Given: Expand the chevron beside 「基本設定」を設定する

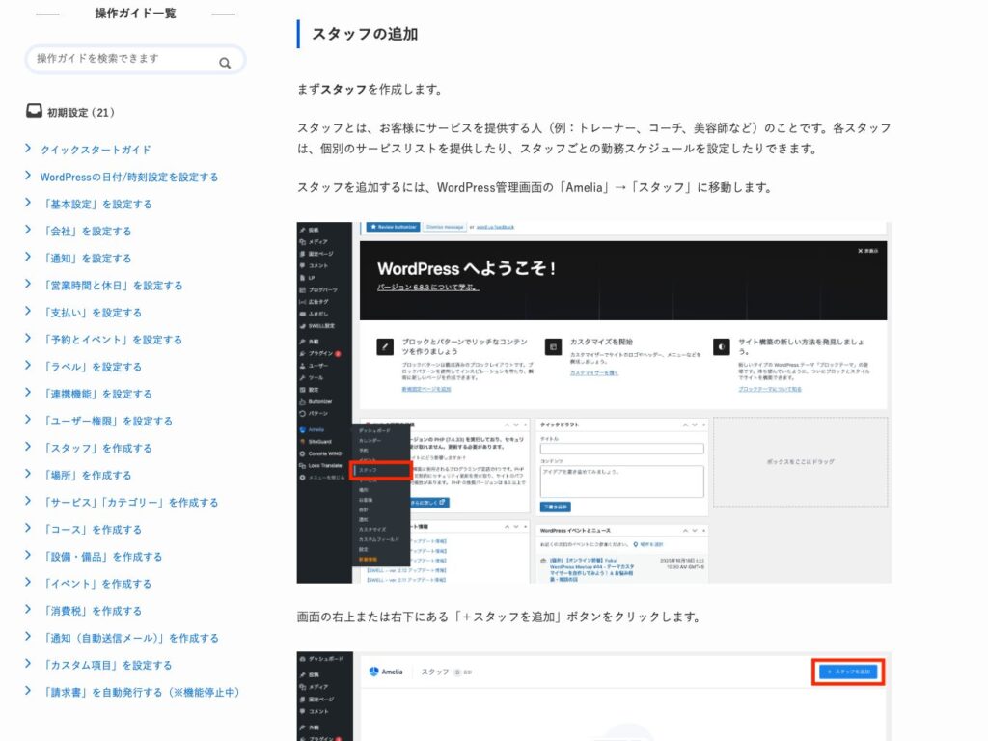Looking at the screenshot, I should point(29,204).
